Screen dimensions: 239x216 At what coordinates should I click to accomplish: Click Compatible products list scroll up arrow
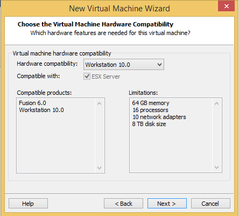tap(99, 103)
